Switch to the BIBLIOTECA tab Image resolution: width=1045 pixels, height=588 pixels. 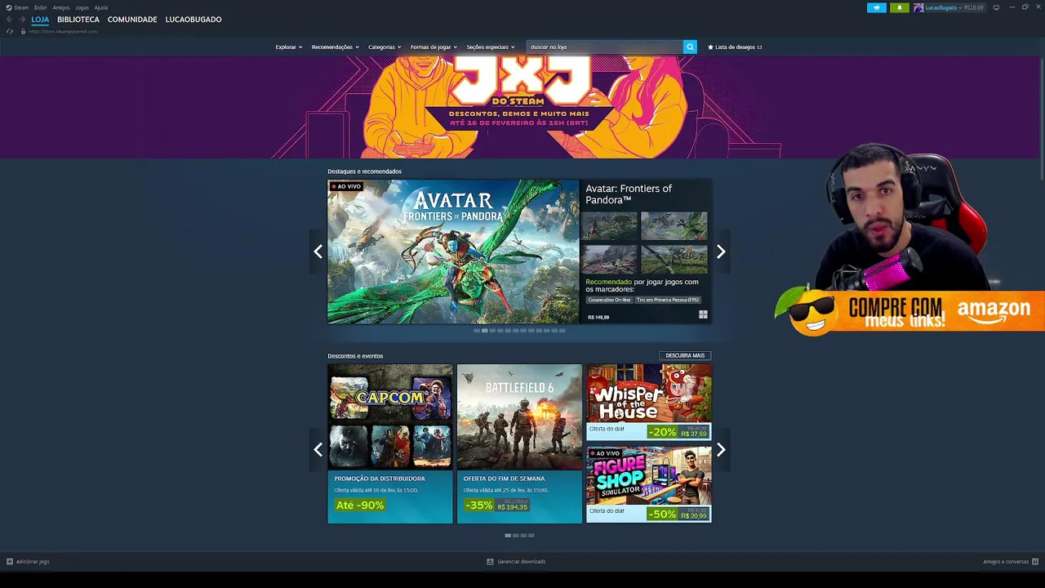tap(78, 20)
